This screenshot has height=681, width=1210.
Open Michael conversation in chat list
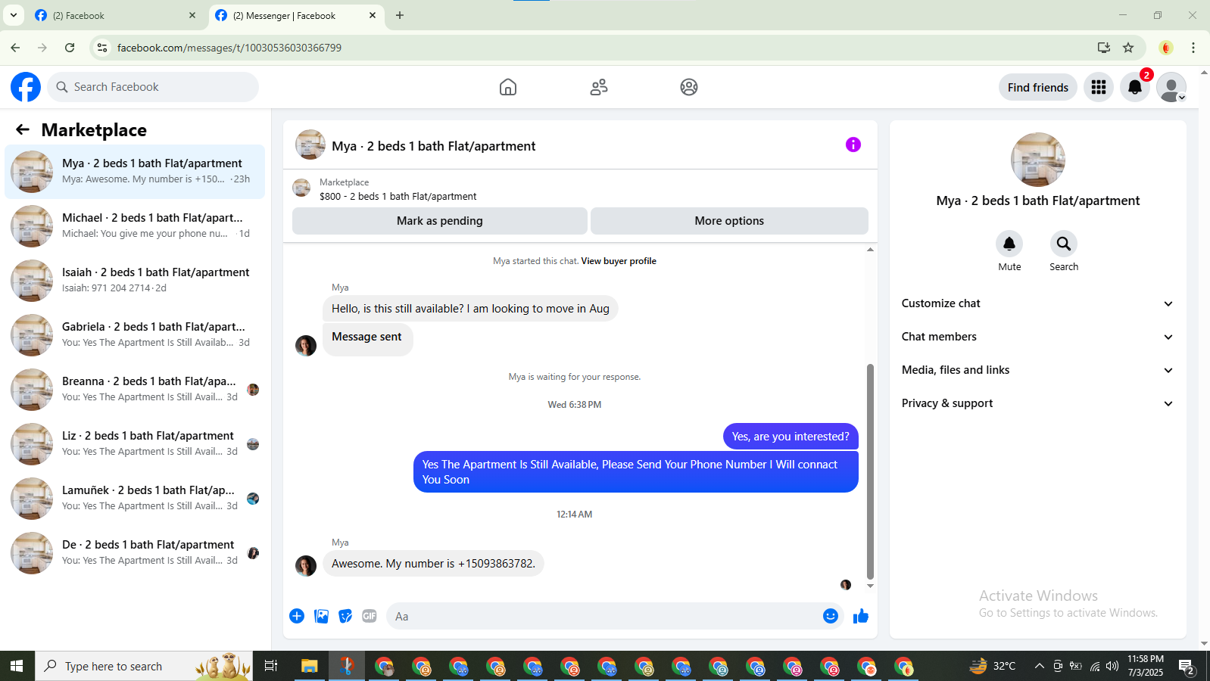pyautogui.click(x=135, y=226)
